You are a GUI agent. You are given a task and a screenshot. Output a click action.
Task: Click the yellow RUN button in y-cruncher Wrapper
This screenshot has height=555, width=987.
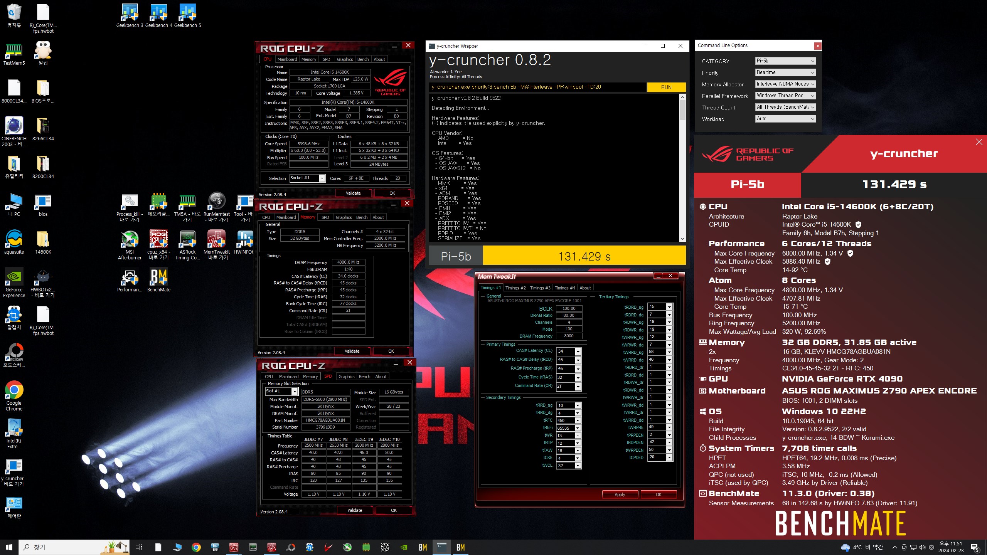pyautogui.click(x=666, y=87)
